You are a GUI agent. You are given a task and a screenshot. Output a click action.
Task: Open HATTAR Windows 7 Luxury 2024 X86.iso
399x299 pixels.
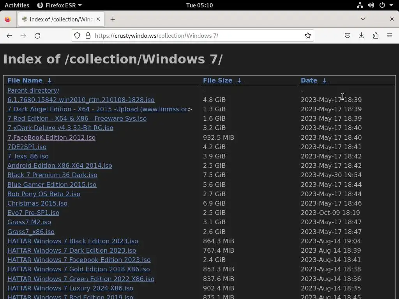(70, 288)
